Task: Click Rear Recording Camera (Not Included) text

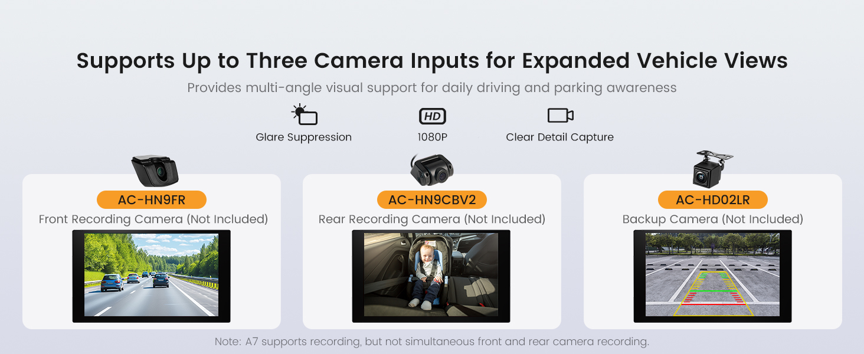Action: pos(432,219)
